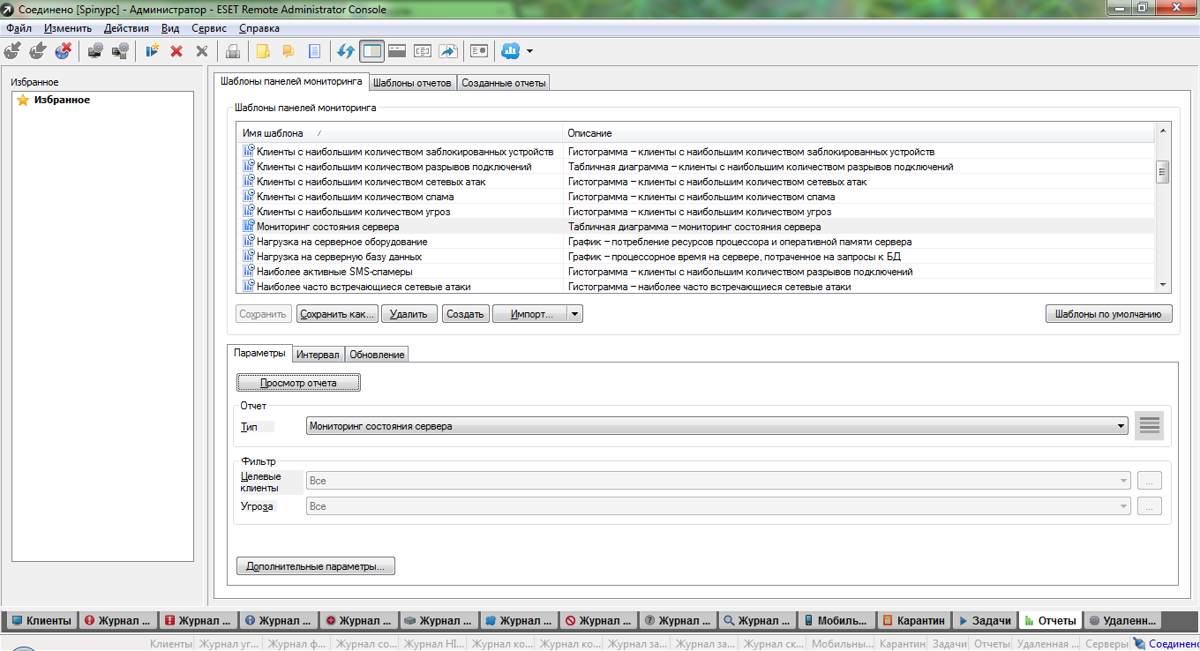Sort by the Имя шаблона column header

tap(400, 133)
